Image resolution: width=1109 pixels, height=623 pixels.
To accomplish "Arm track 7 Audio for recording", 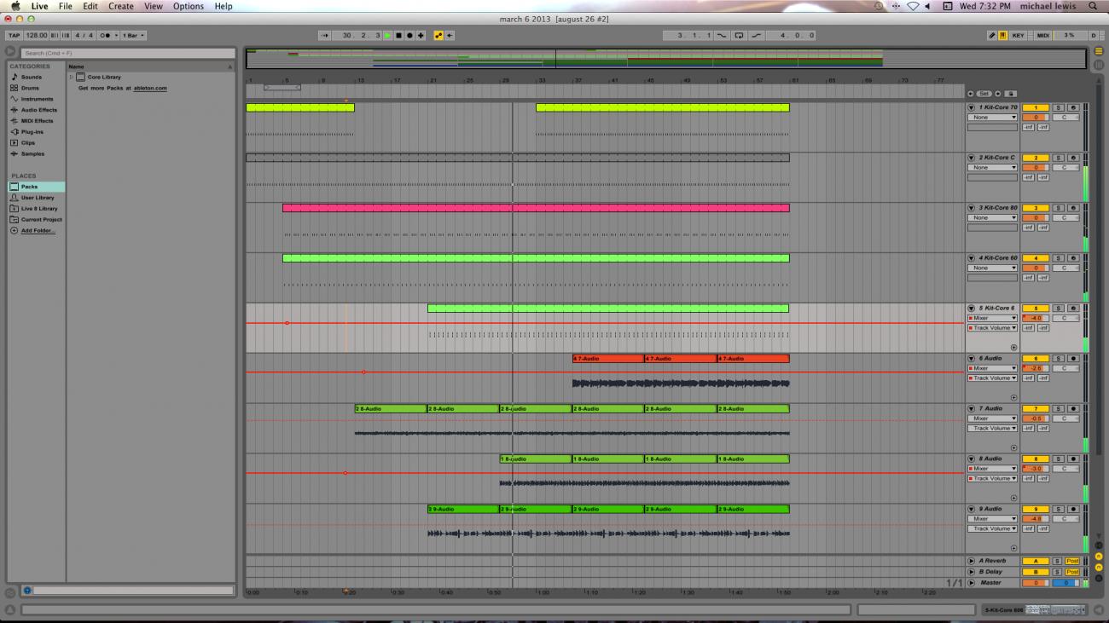I will (1073, 409).
